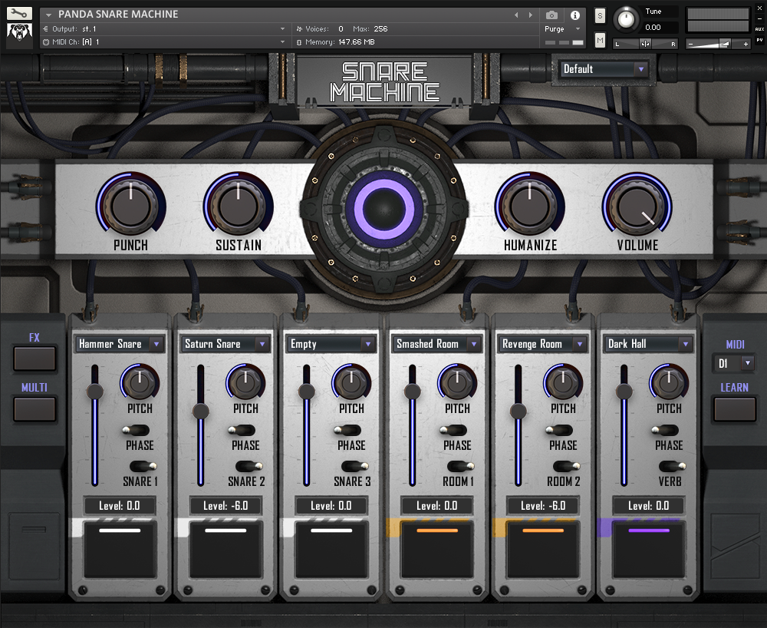Solo the instrument with the S button
Image resolution: width=767 pixels, height=628 pixels.
pyautogui.click(x=600, y=16)
